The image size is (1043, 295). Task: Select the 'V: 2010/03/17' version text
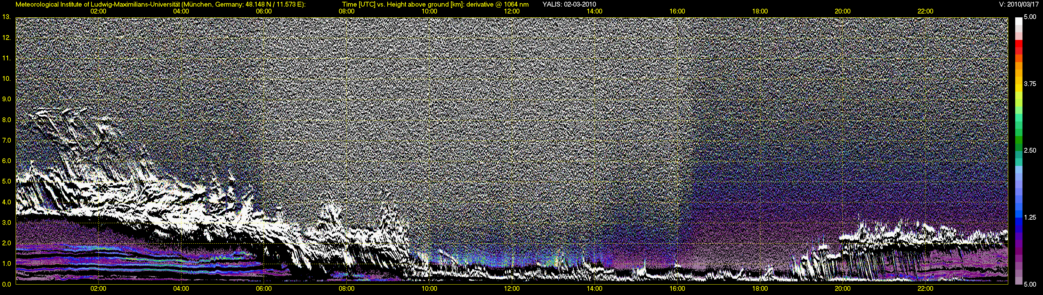click(x=1019, y=5)
